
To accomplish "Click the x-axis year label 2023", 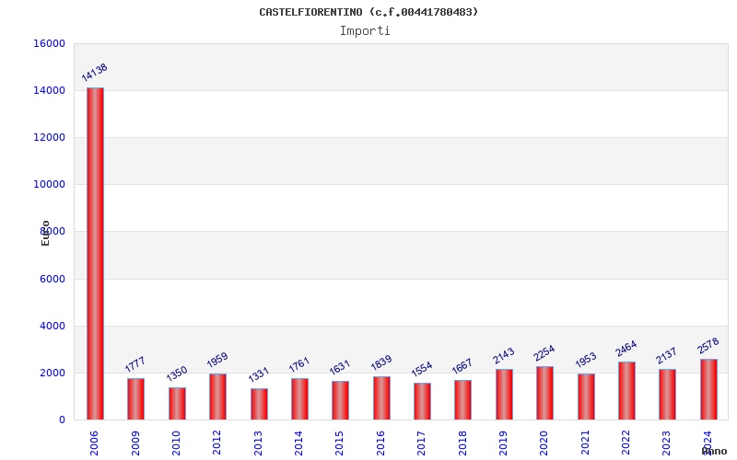I will pyautogui.click(x=666, y=443).
